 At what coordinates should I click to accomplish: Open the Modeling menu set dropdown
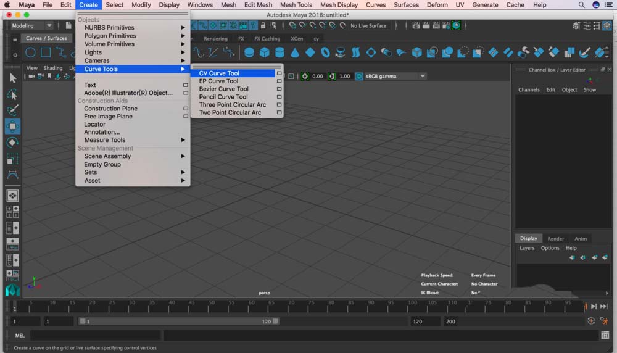pyautogui.click(x=32, y=26)
